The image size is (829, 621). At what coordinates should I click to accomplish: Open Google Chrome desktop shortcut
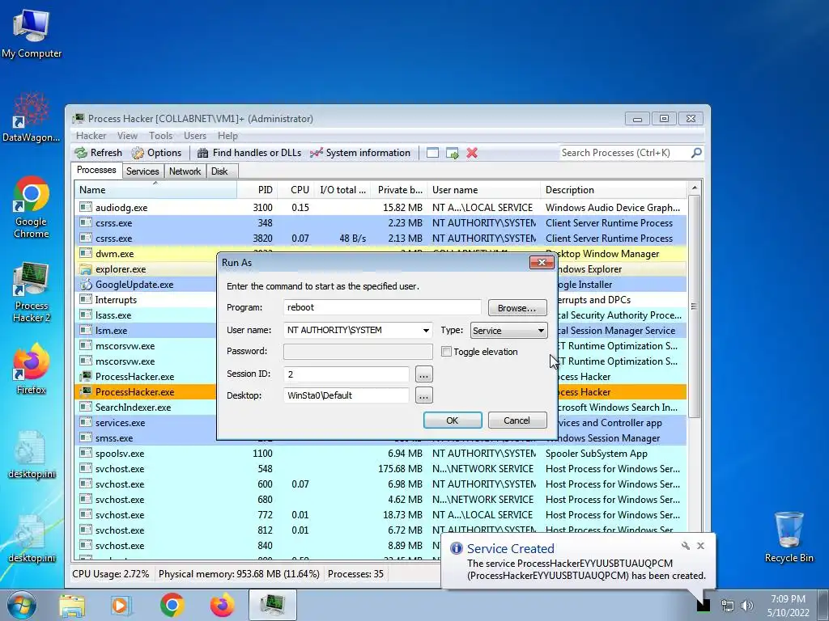coord(32,207)
